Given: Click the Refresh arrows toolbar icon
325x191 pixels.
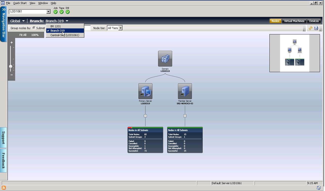Looking at the screenshot, I should [x=311, y=28].
